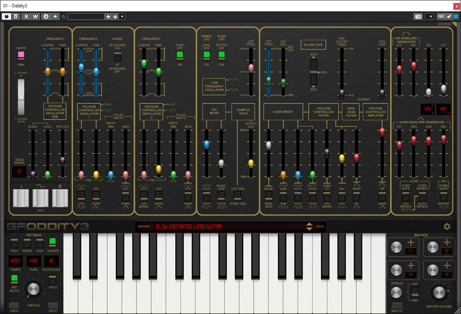Click the QC quick controls icon
Screen dimensions: 461x314
coord(441,17)
